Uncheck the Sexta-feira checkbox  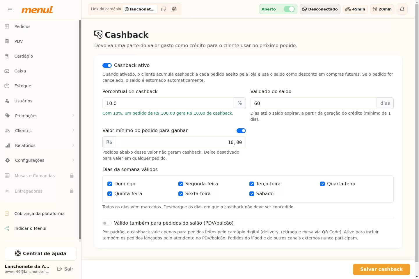[x=181, y=194]
